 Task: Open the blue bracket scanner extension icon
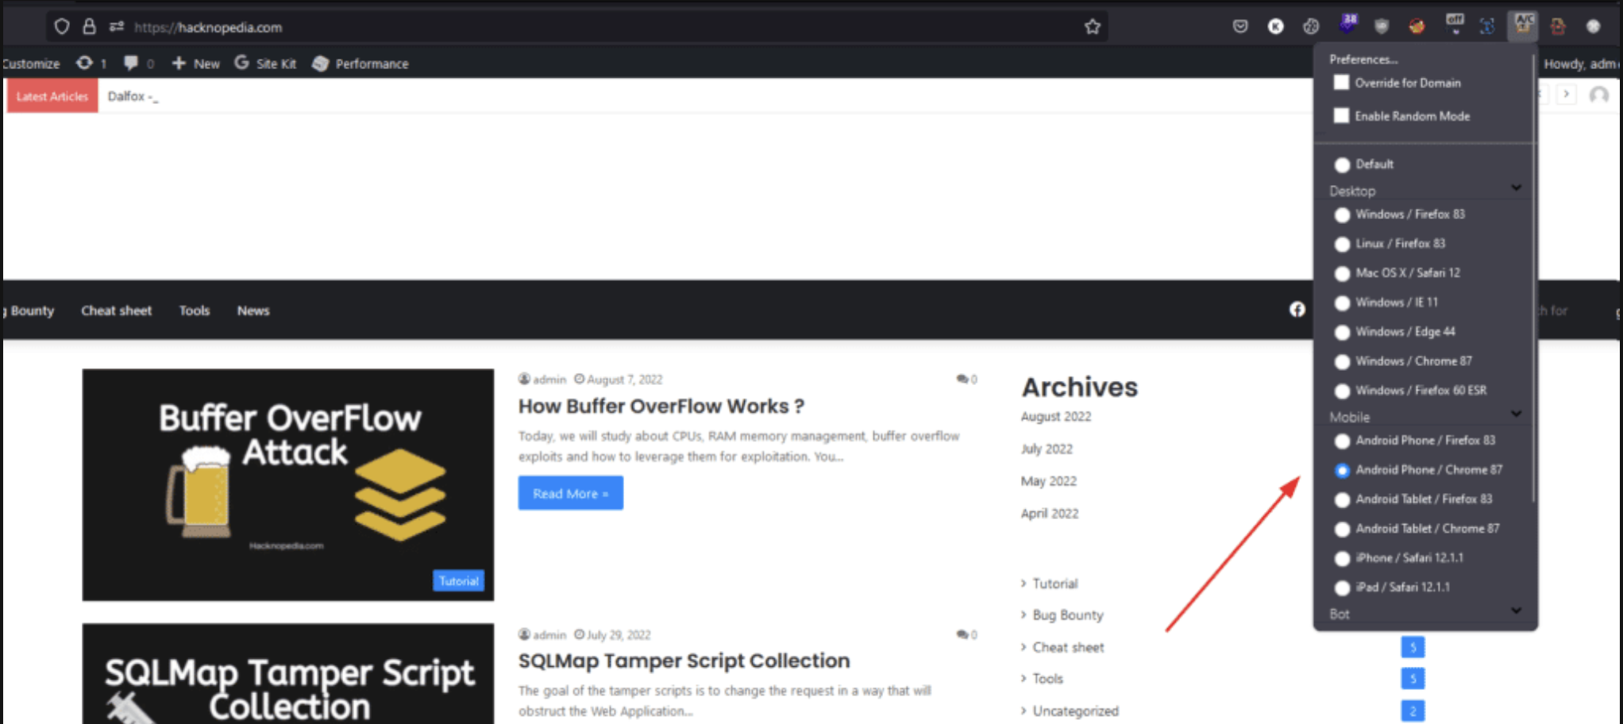click(1487, 26)
